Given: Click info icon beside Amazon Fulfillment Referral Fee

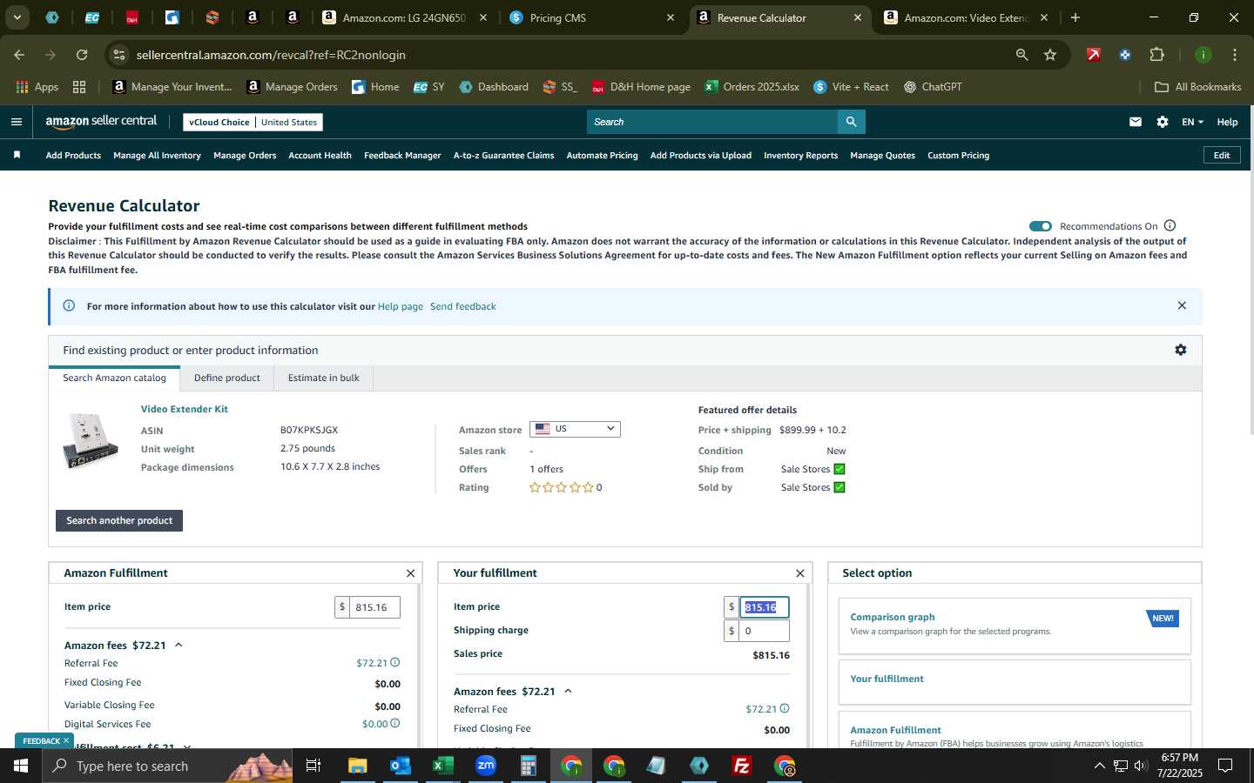Looking at the screenshot, I should pyautogui.click(x=394, y=663).
